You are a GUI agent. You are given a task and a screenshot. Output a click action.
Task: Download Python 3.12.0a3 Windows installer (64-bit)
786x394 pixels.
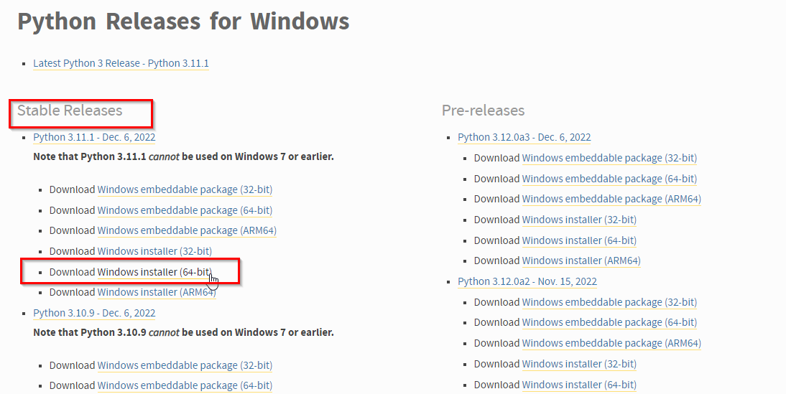coord(579,240)
